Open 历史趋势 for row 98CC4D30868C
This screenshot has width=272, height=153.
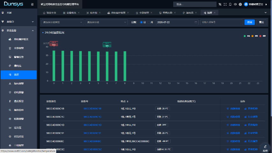coord(251,141)
